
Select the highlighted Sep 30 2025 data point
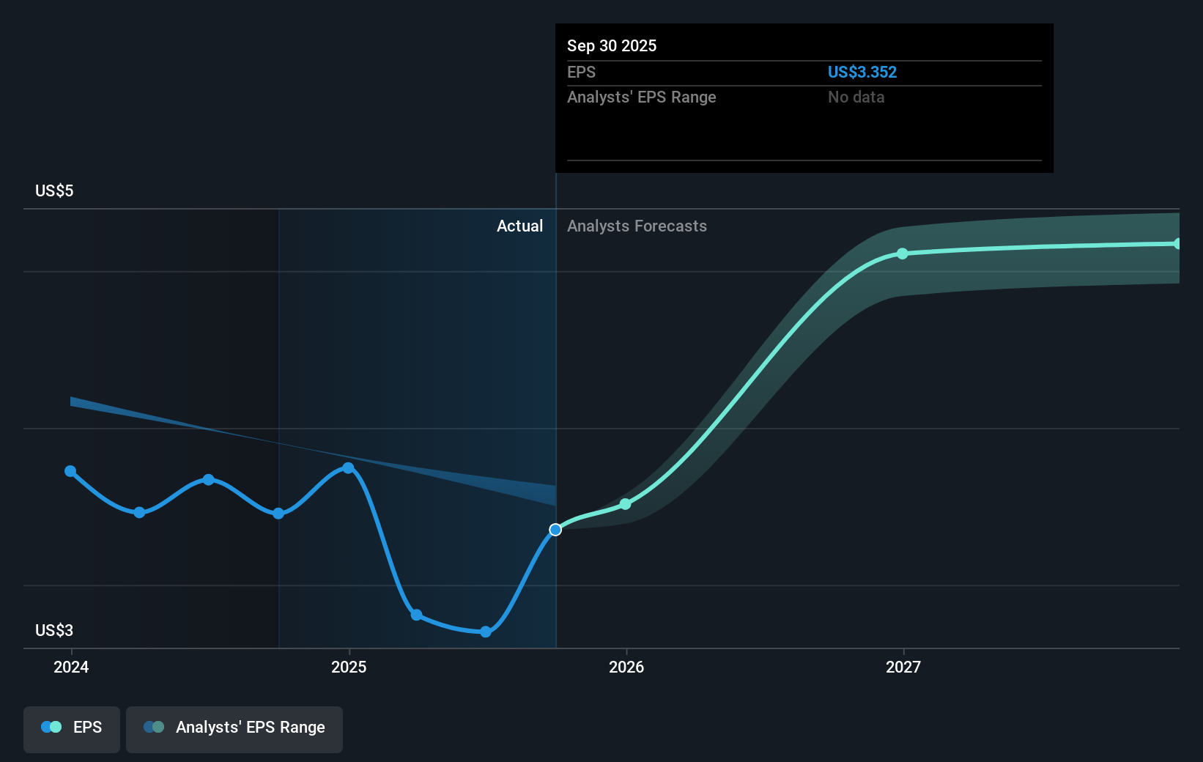[x=555, y=530]
